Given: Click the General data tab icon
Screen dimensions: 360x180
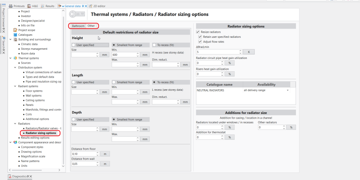Looking at the screenshot, I should click(60, 6).
